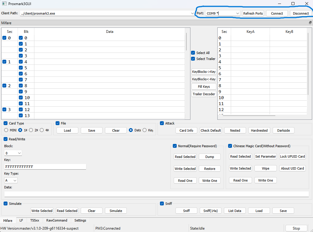
Task: Choose the Key file radio option
Action: 144,130
